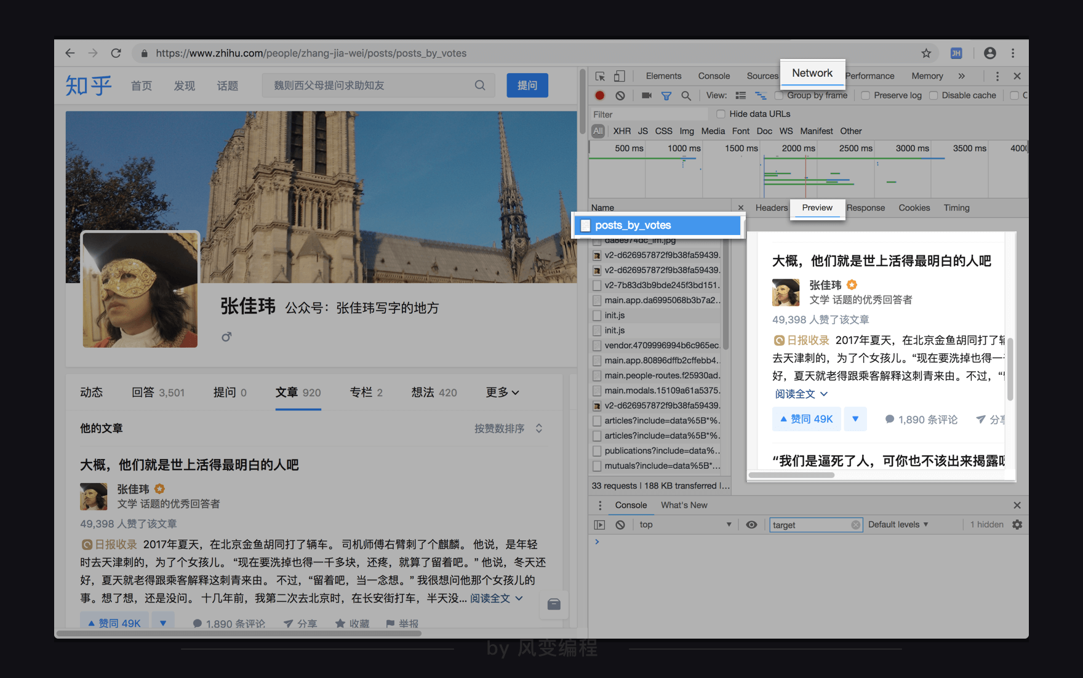
Task: Open console settings via the gear icon
Action: [1017, 524]
